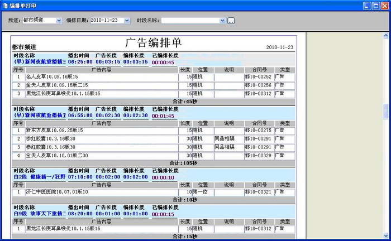The image size is (391, 241).
Task: Click contract number 都10-00321
Action: [258, 192]
